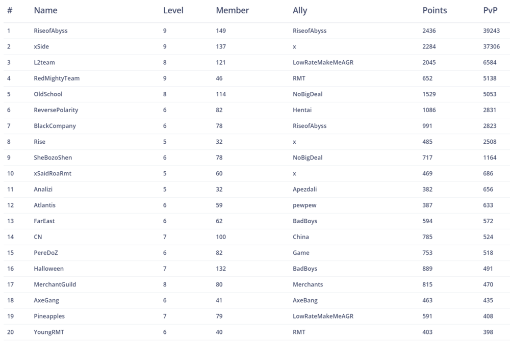
Task: Click the OldSchool clan name
Action: click(48, 94)
